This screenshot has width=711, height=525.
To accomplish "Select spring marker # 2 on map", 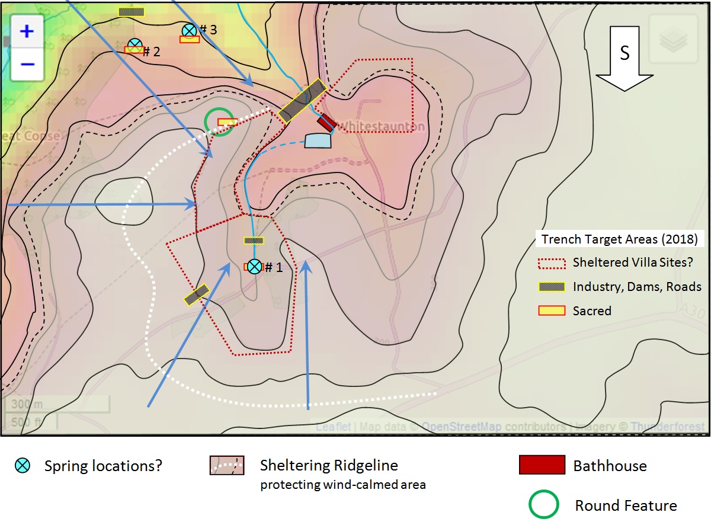I will tap(135, 45).
